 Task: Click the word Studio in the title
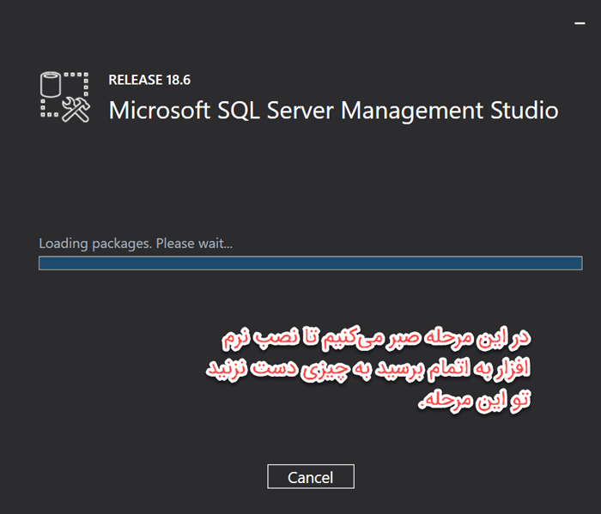pyautogui.click(x=525, y=111)
